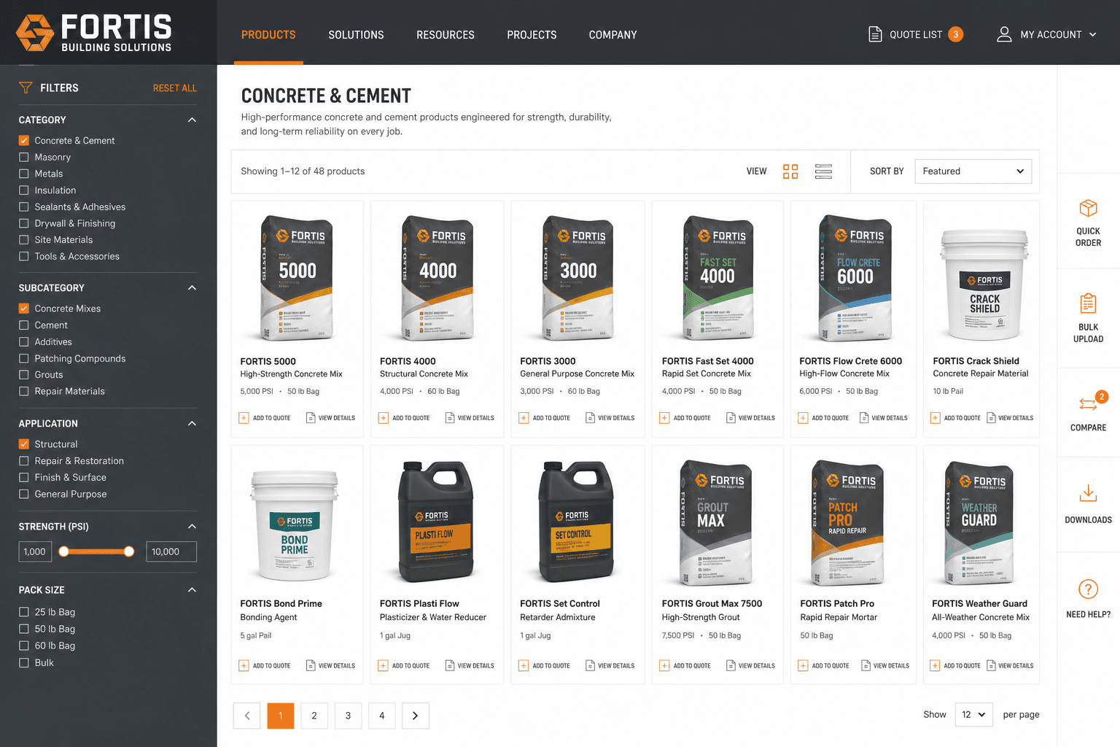
Task: Uncheck the Concrete Mixes subcategory
Action: [24, 309]
